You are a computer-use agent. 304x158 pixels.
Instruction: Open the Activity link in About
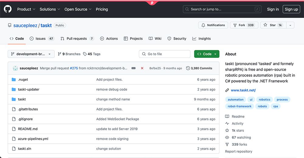coord(234,124)
